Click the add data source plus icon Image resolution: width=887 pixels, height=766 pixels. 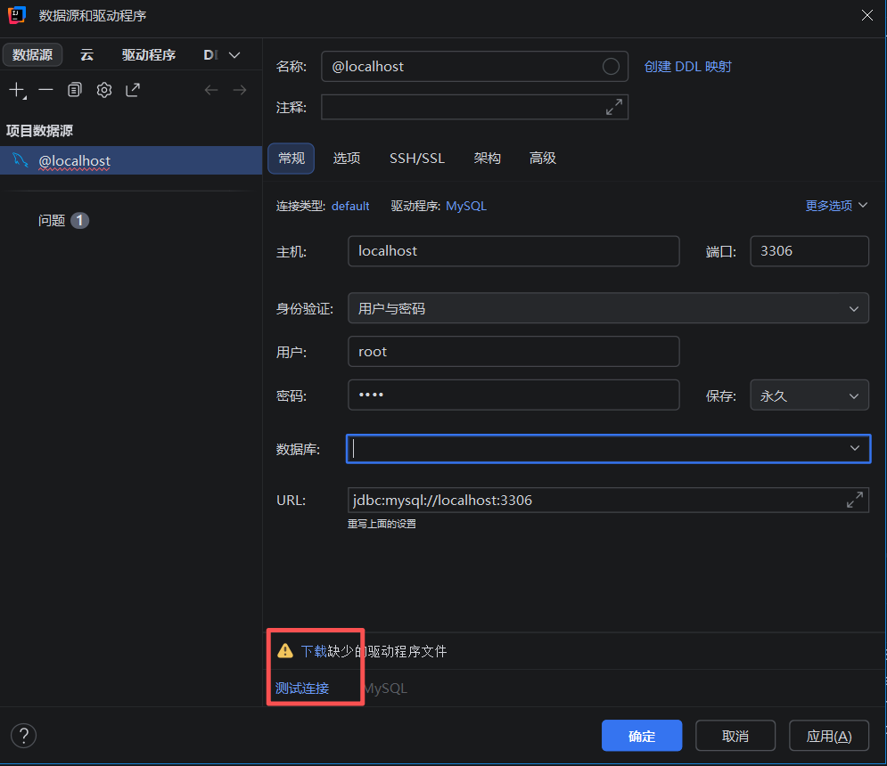click(18, 90)
